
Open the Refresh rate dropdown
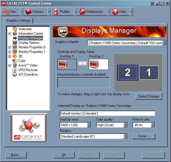click(x=153, y=125)
